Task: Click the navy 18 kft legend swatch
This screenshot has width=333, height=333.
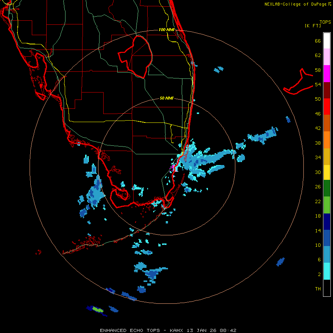Action: point(327,222)
